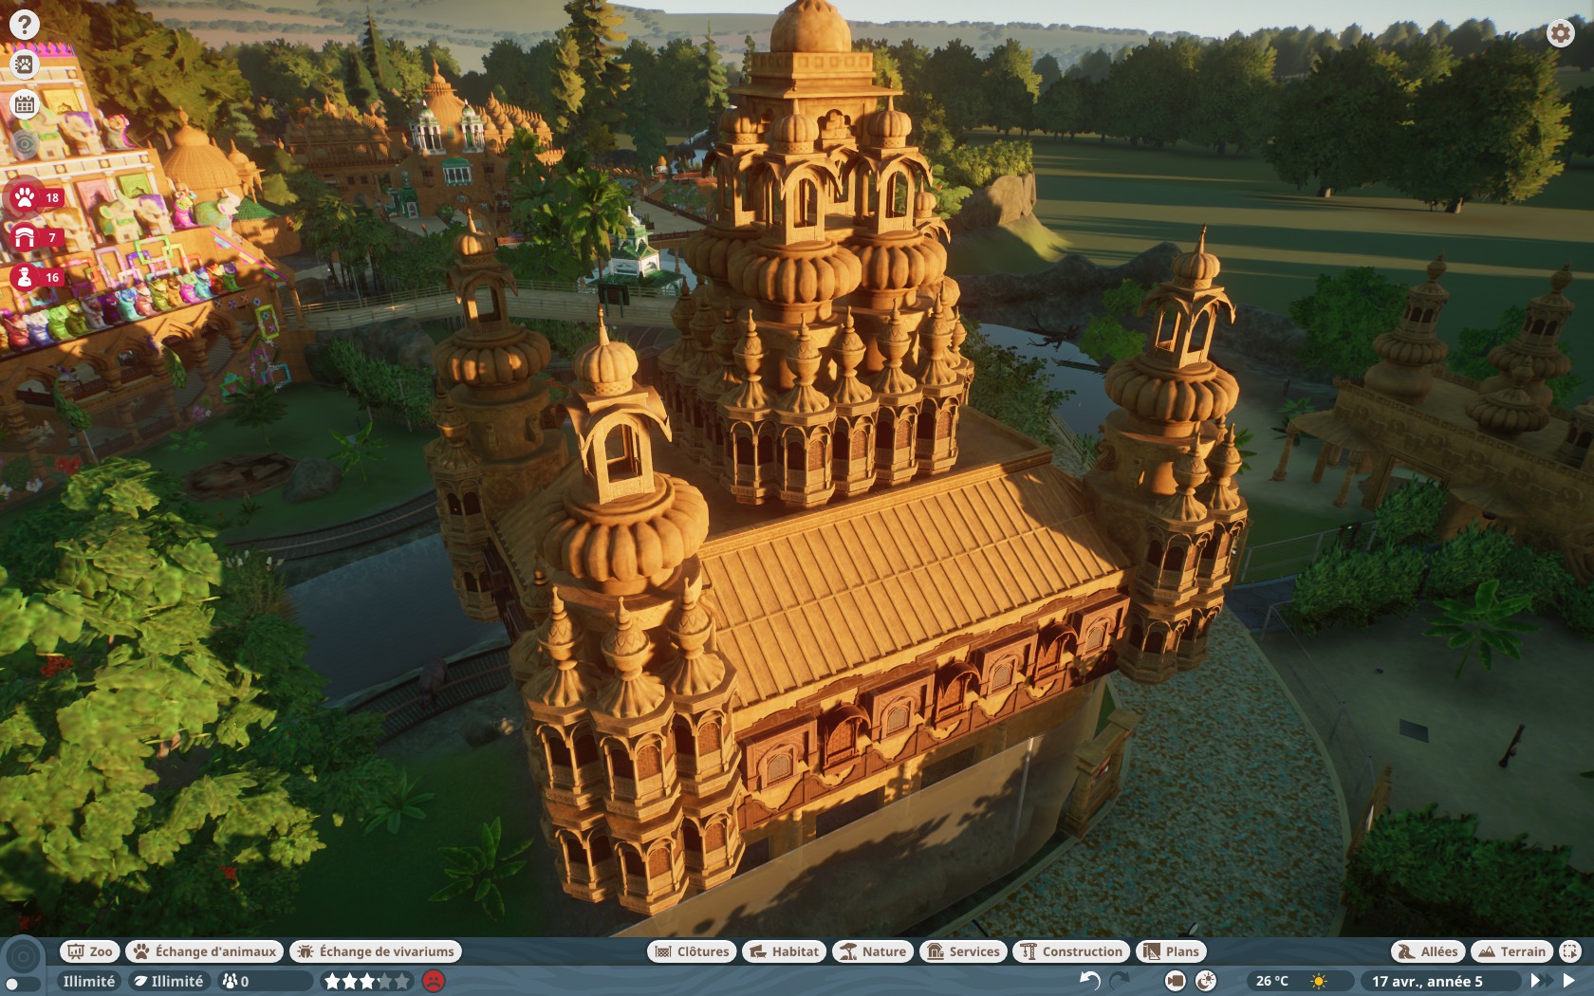Screen dimensions: 1594x996
Task: Open facility alerts with 7 notifications
Action: (36, 237)
